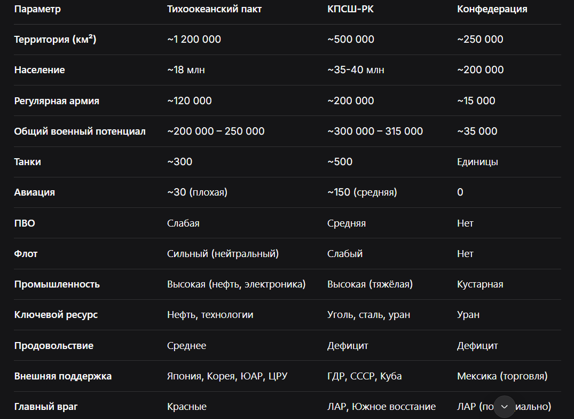Click the 'Сильный (нейтральный)' fleet cell
The height and width of the screenshot is (419, 574).
pos(223,254)
